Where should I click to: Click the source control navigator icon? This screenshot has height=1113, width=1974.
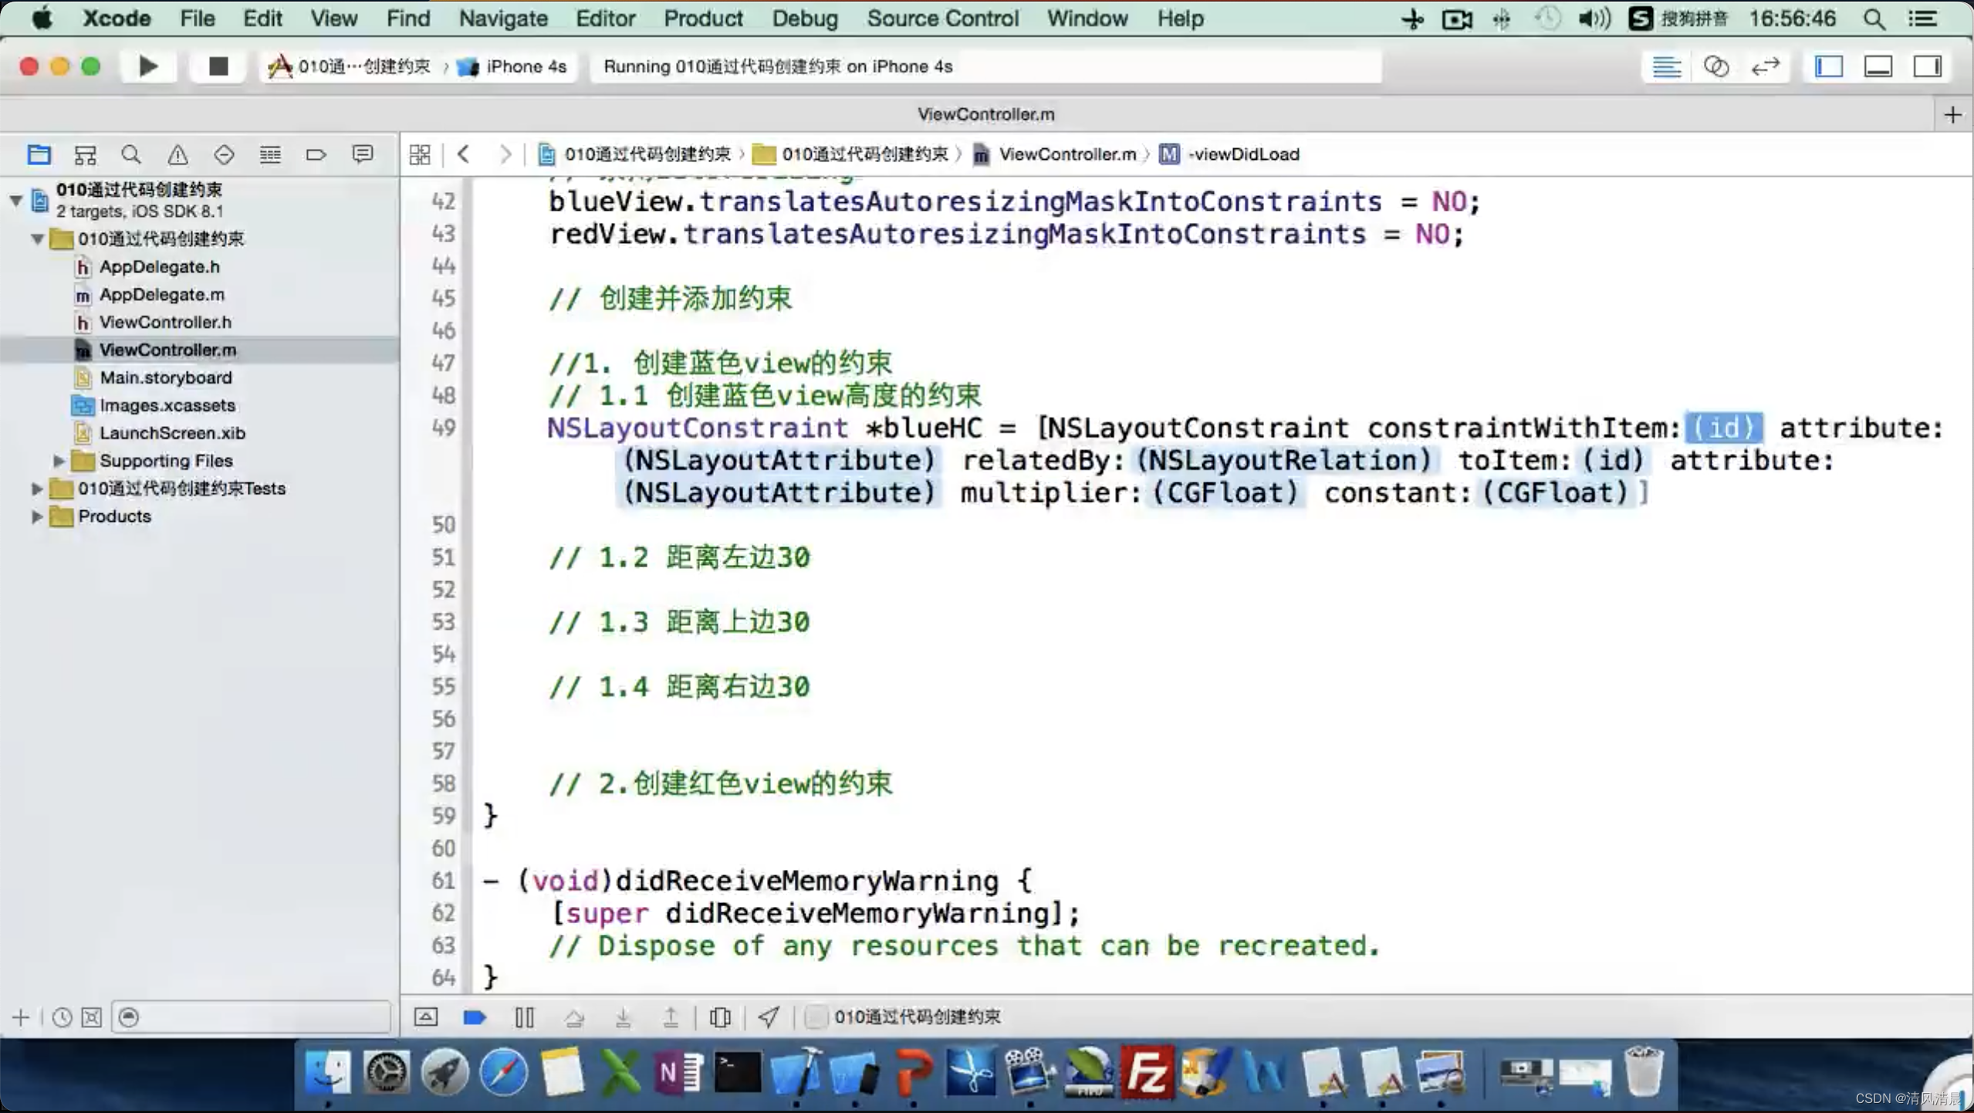pyautogui.click(x=86, y=154)
